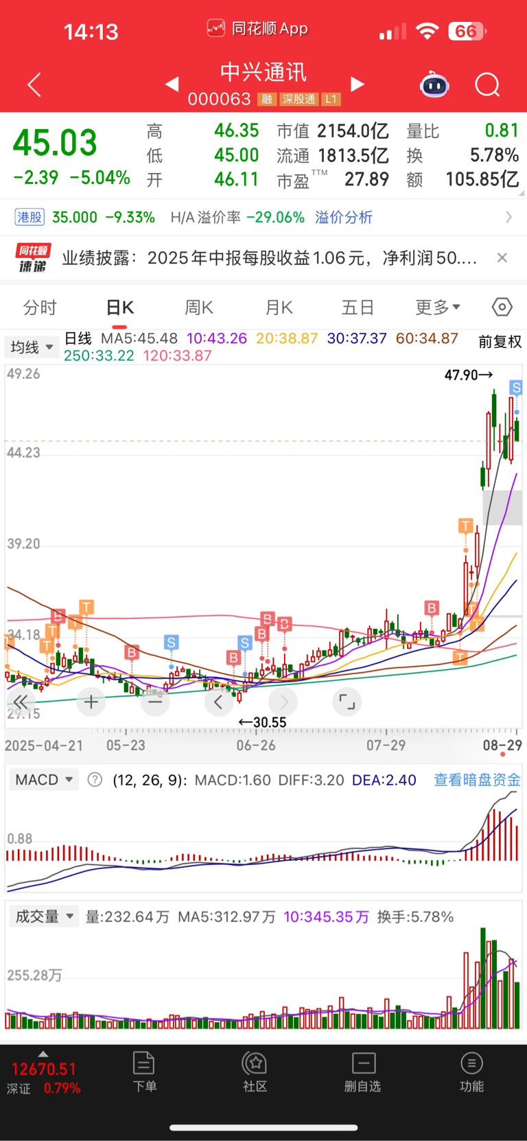Viewport: 527px width, 1141px height.
Task: Select the 日K tab
Action: tap(120, 307)
